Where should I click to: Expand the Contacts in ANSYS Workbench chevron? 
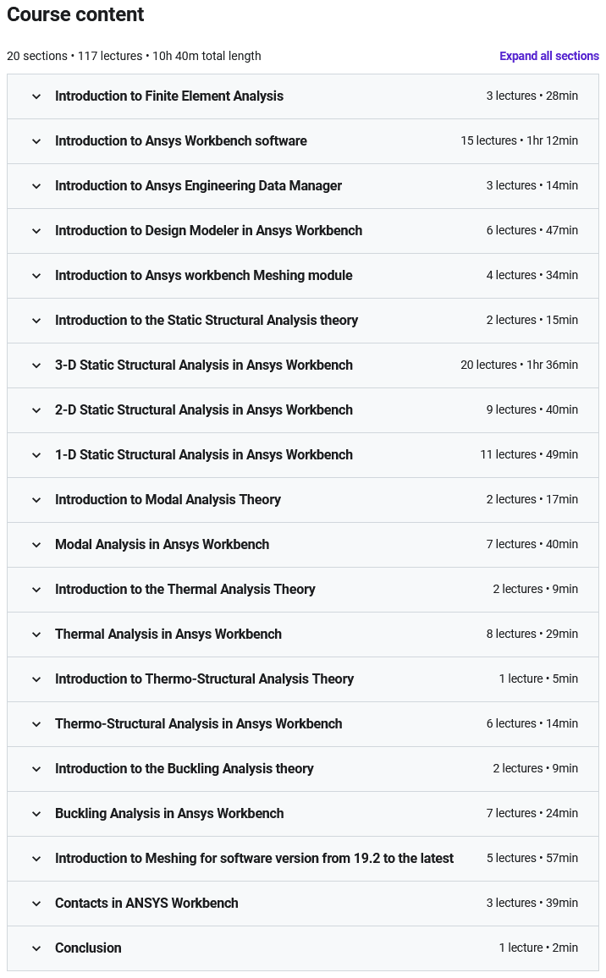coord(36,904)
